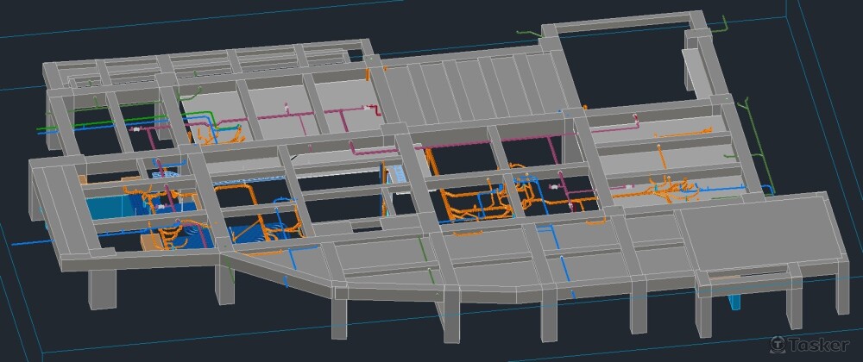Pick the front-left corner support column
The height and width of the screenshot is (362, 863).
click(x=102, y=288)
